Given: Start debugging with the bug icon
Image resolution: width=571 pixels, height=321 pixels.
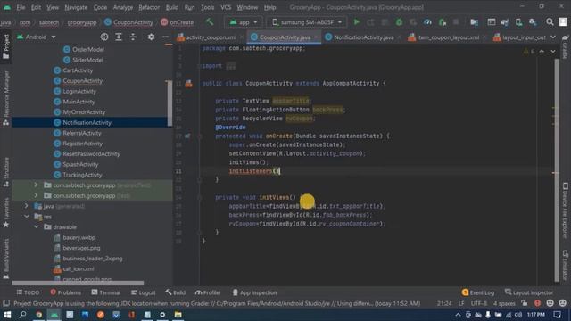Looking at the screenshot, I should [x=399, y=22].
